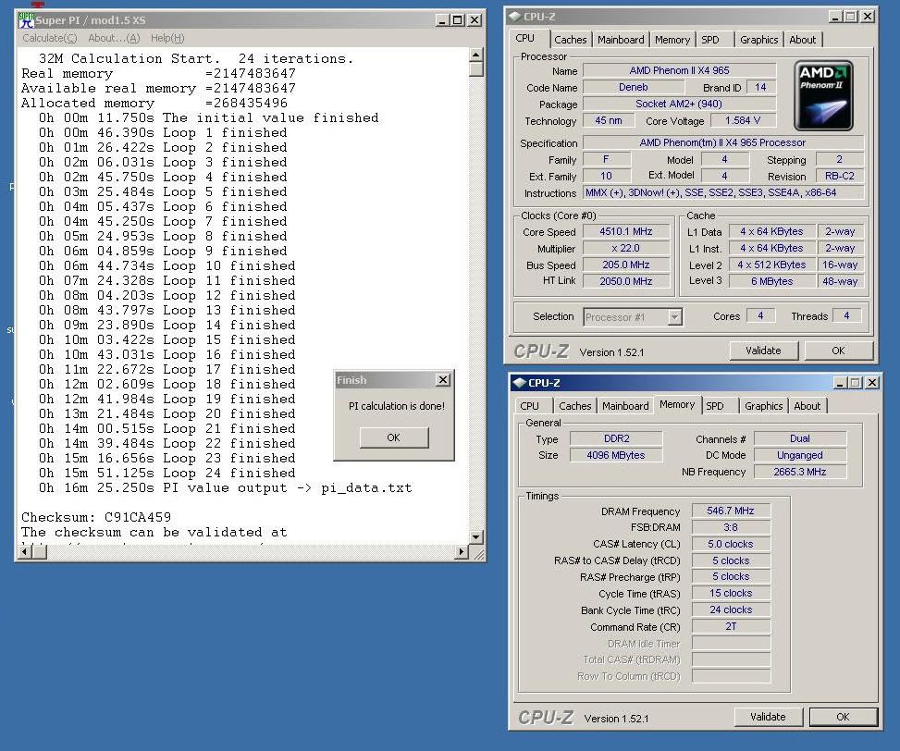Viewport: 900px width, 751px height.
Task: Open the About menu in Super PI
Action: (x=114, y=38)
